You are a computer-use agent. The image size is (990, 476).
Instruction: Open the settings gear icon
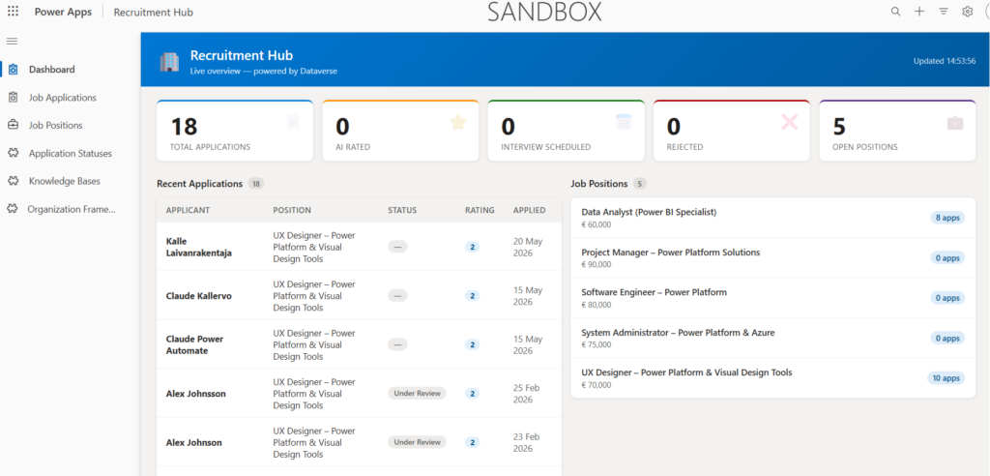pos(967,12)
